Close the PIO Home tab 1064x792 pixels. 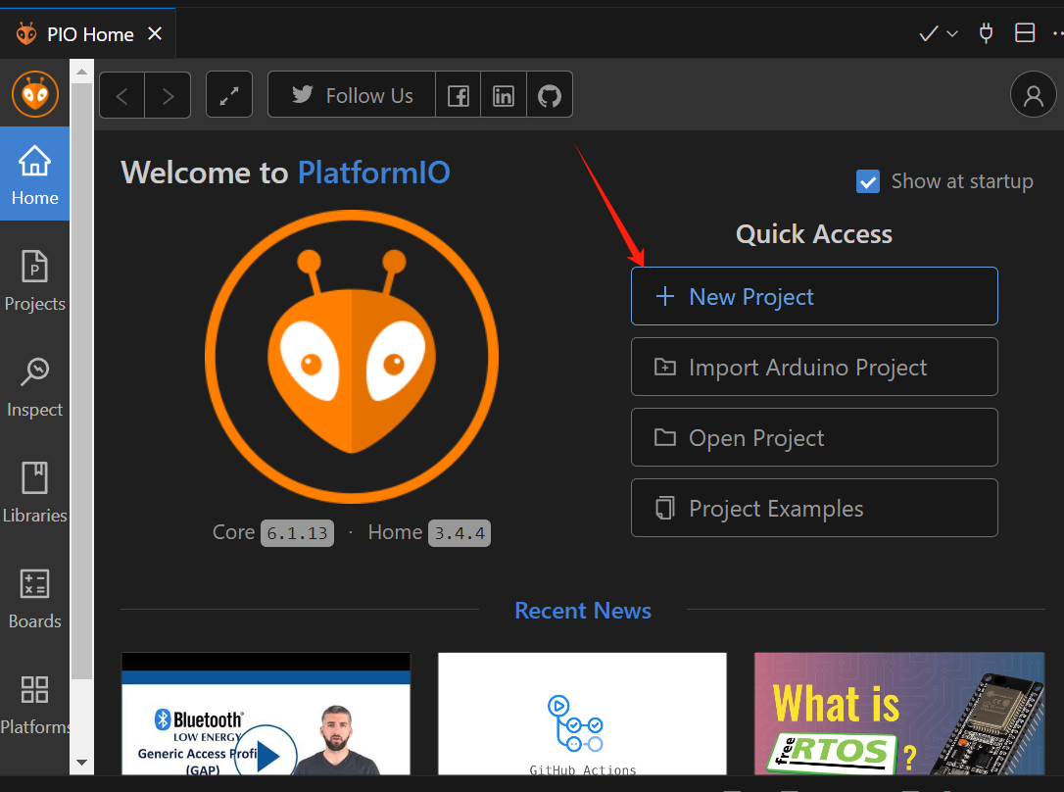coord(155,33)
